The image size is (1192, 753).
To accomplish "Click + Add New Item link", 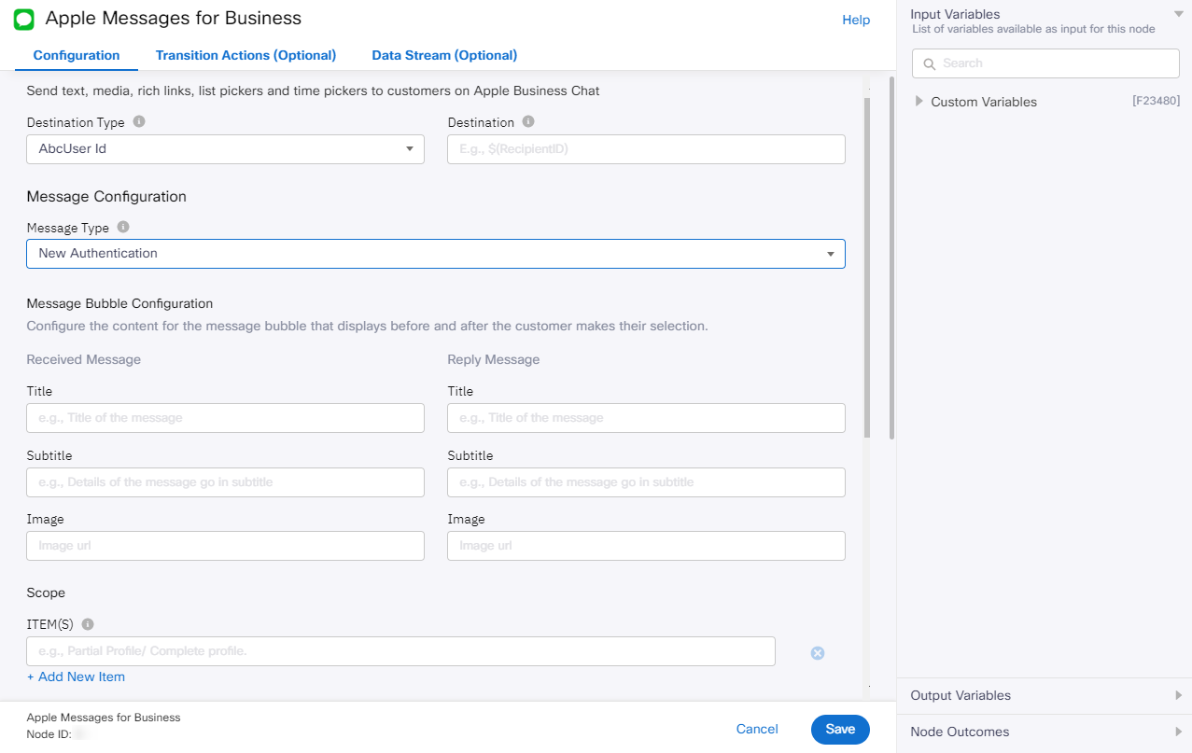I will pos(76,676).
